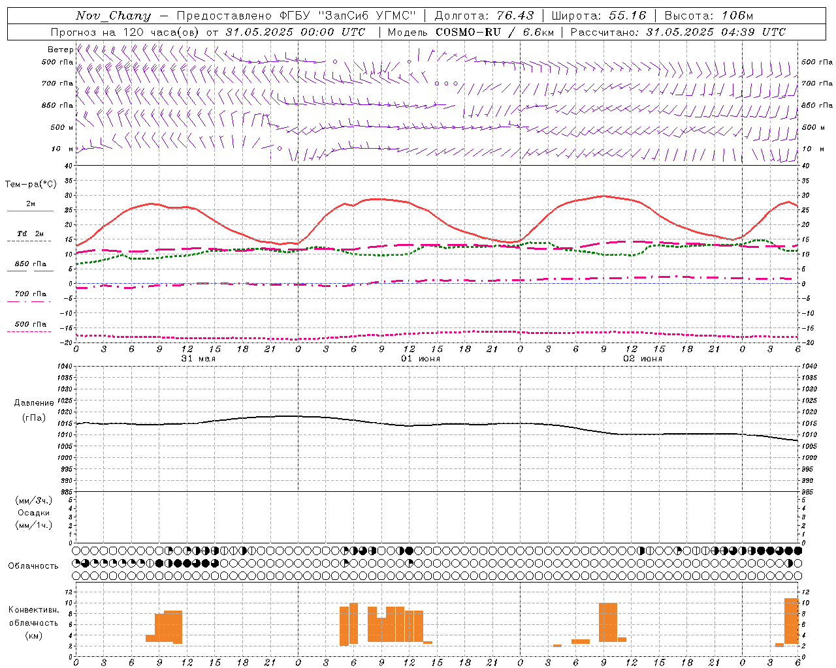Click the "Рассчитано: 31.05.2025 04:39 UTC" timestamp
Image resolution: width=836 pixels, height=668 pixels.
[x=678, y=32]
